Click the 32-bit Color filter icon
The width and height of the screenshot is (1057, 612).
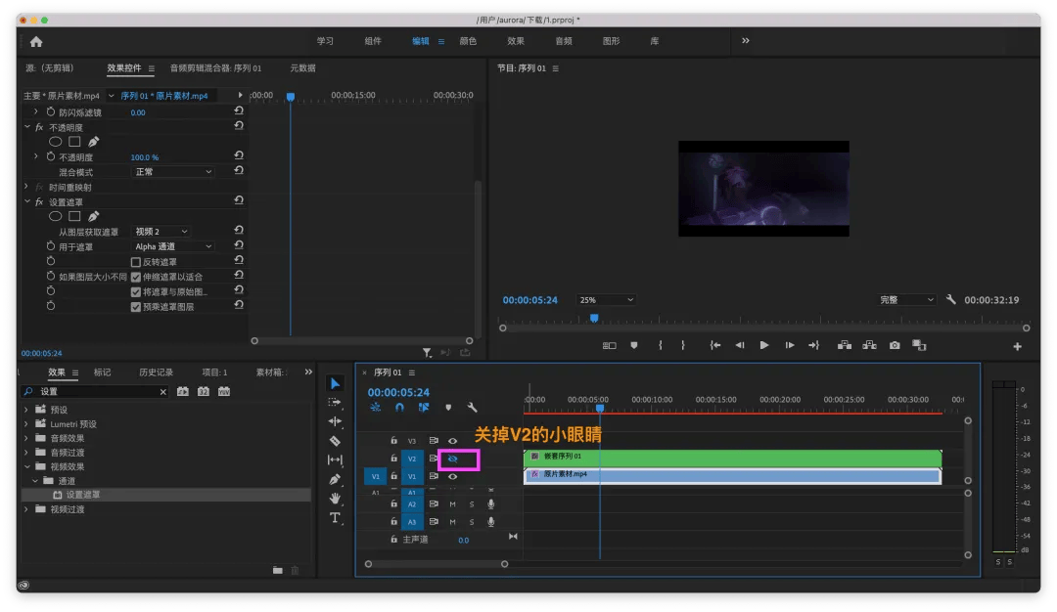tap(204, 391)
